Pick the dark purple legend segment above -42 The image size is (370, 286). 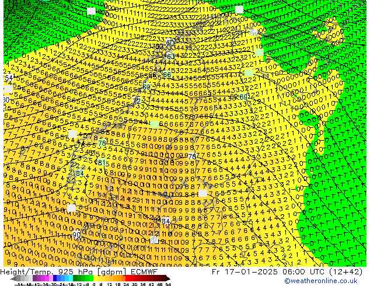tap(34, 278)
